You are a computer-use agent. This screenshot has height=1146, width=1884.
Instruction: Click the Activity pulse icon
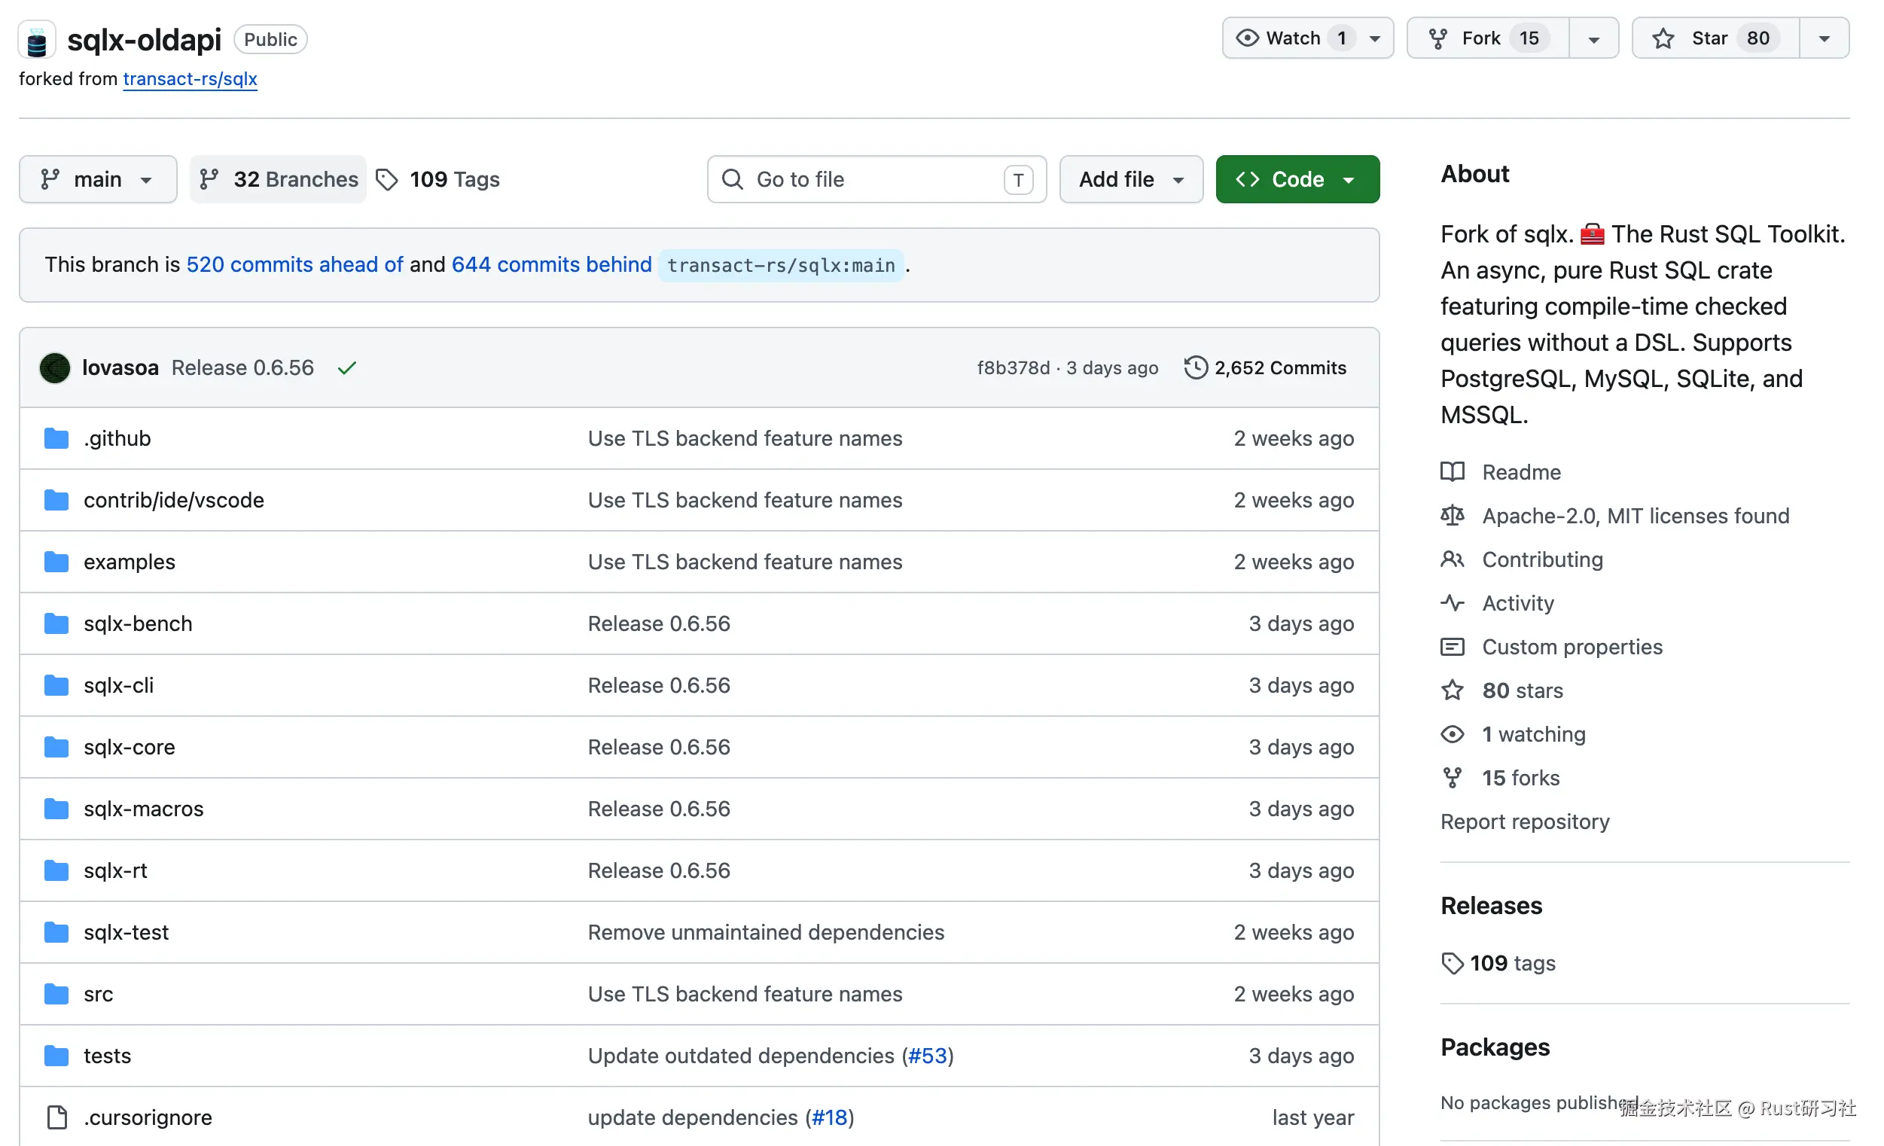coord(1454,604)
